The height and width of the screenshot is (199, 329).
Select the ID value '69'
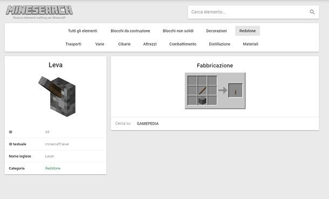47,132
